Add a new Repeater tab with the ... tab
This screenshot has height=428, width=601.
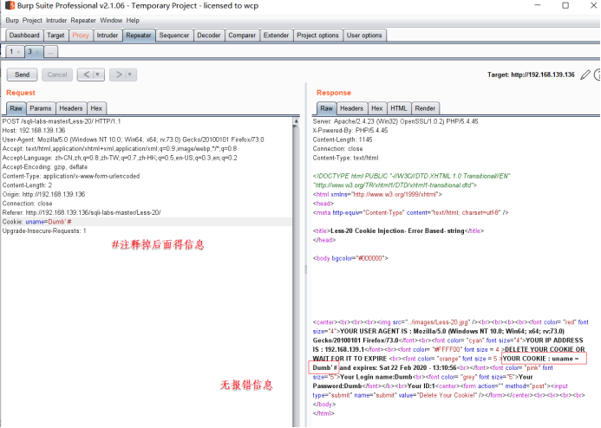pyautogui.click(x=50, y=52)
